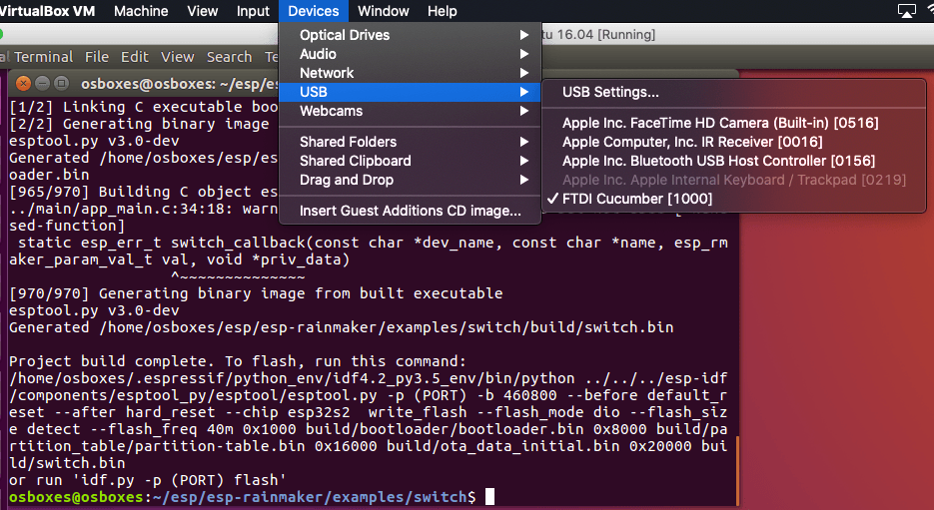The width and height of the screenshot is (934, 510).
Task: Open the Search menu in Ubuntu terminal
Action: point(230,57)
